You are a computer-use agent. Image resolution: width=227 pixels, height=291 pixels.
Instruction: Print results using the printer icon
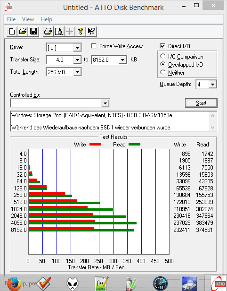point(48,31)
